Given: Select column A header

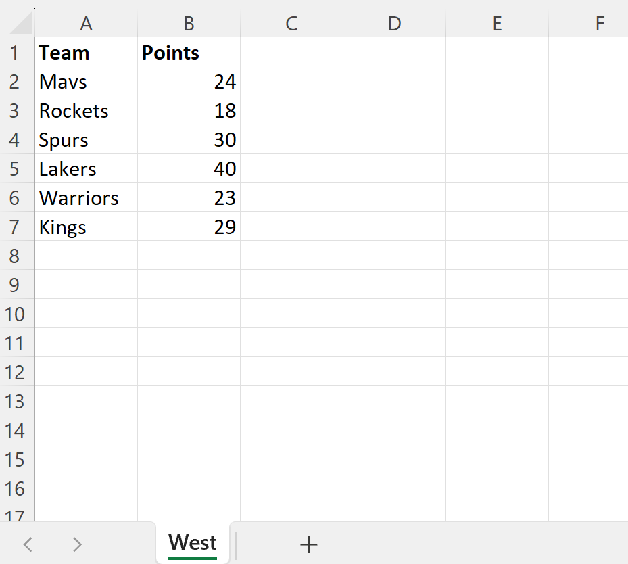Looking at the screenshot, I should point(86,24).
